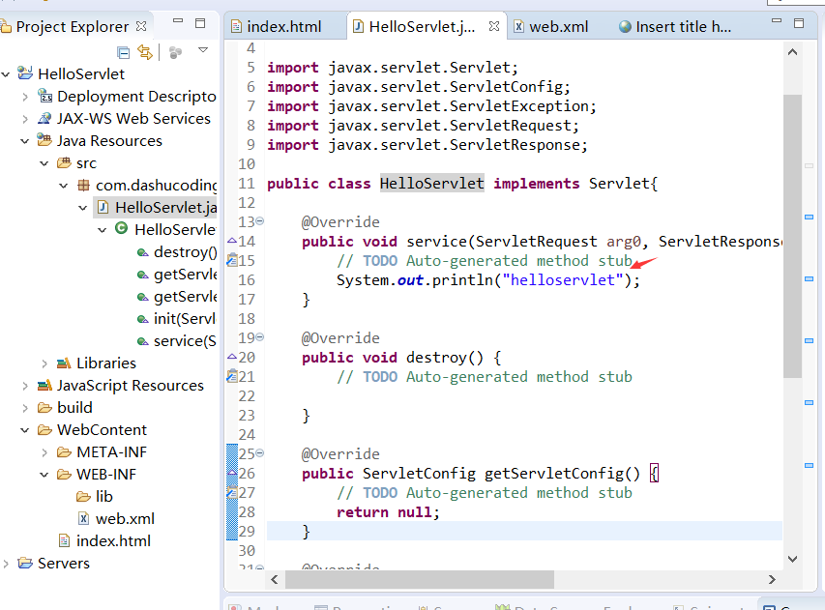The height and width of the screenshot is (610, 825).
Task: Select Libraries icon in tree
Action: pyautogui.click(x=64, y=363)
